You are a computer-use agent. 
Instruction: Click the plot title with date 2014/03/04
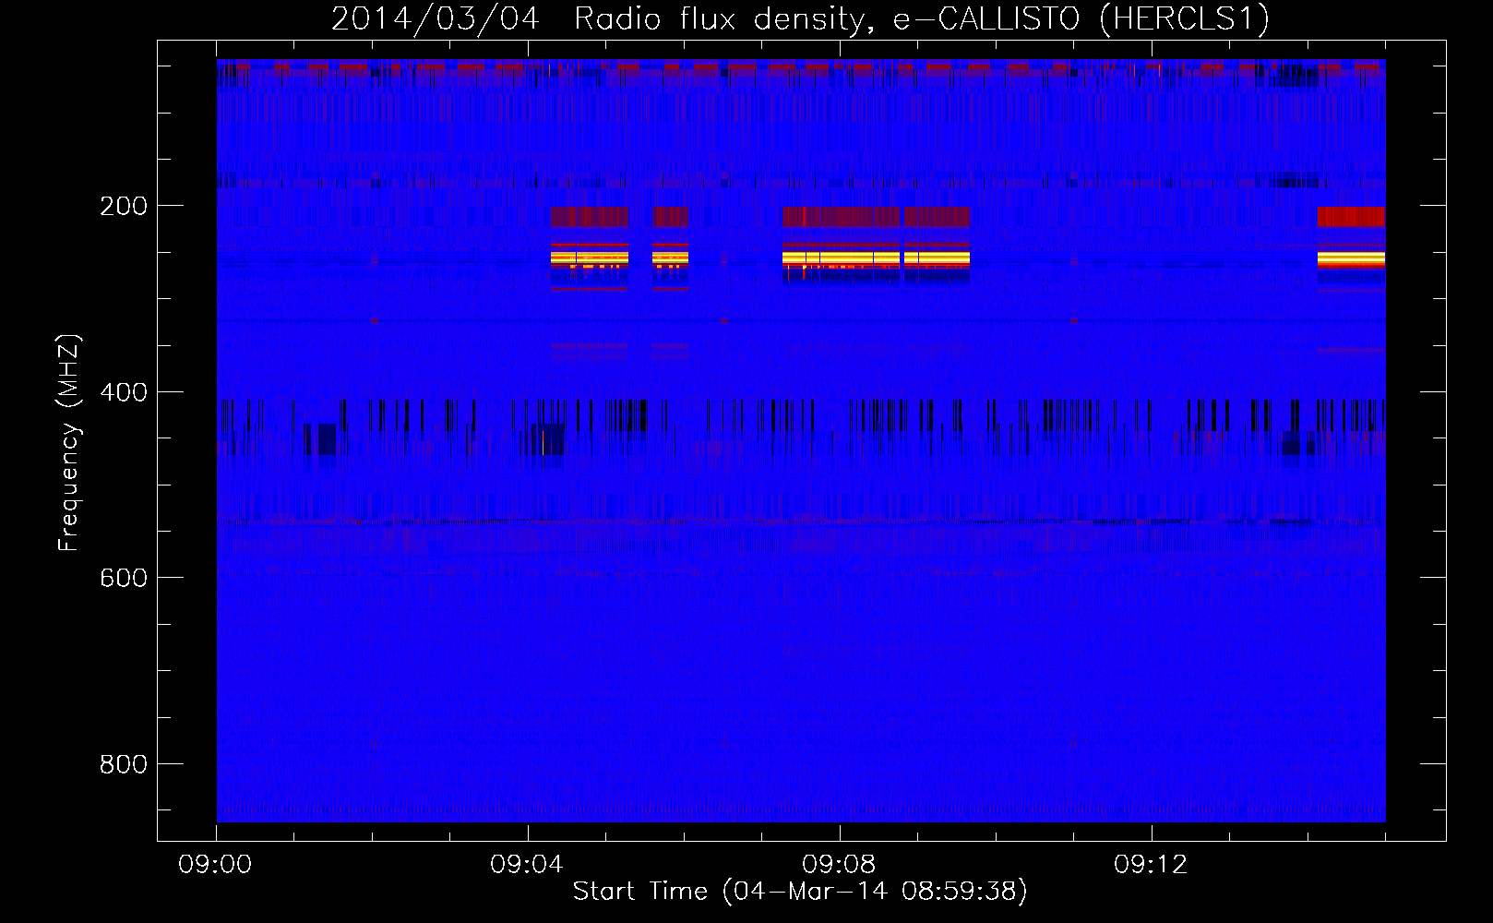(800, 18)
